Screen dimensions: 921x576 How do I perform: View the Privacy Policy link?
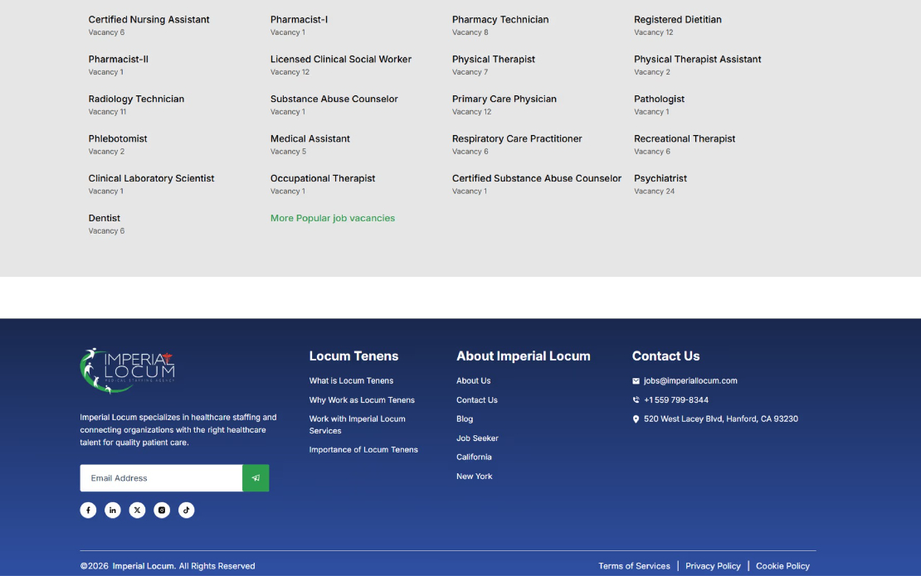click(x=713, y=566)
